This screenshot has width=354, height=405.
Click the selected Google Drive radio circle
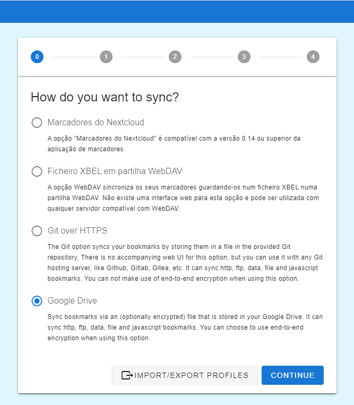click(x=37, y=301)
